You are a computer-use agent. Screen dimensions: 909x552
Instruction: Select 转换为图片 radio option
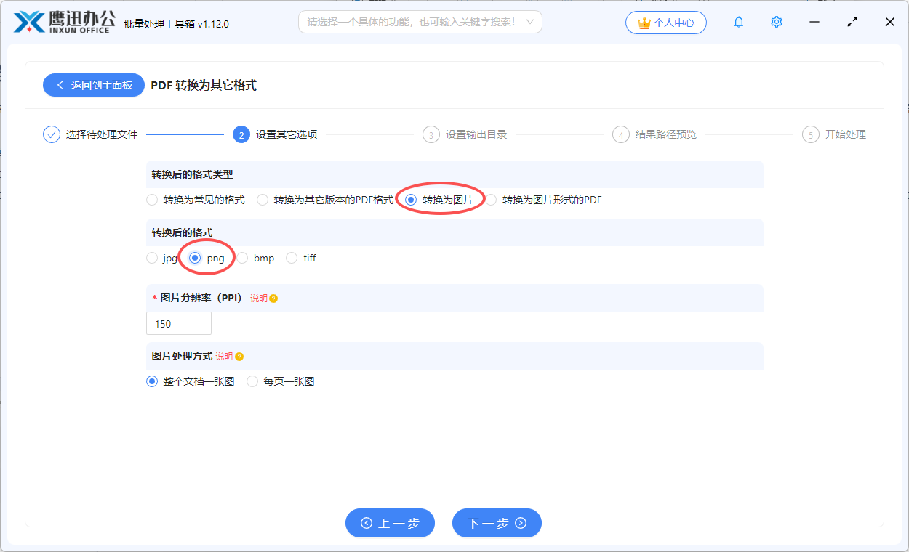411,200
